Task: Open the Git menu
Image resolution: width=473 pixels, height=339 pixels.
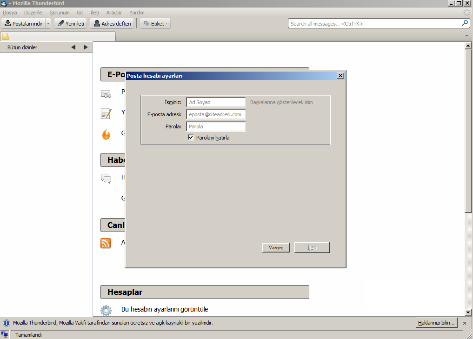Action: (80, 13)
